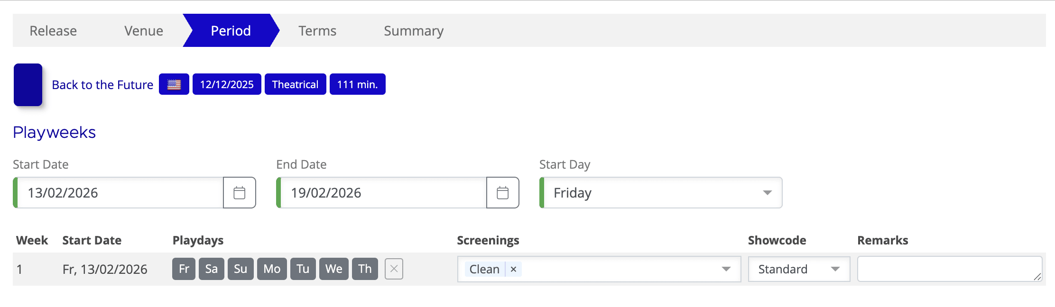Open the Back to the Future link

click(102, 84)
